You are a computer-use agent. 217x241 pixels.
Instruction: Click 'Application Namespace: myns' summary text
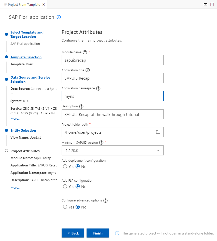tap(33, 173)
